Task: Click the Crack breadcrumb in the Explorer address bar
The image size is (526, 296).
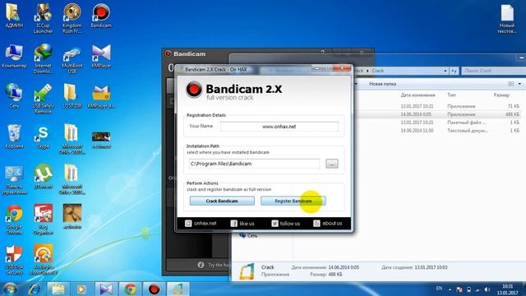Action: [377, 71]
